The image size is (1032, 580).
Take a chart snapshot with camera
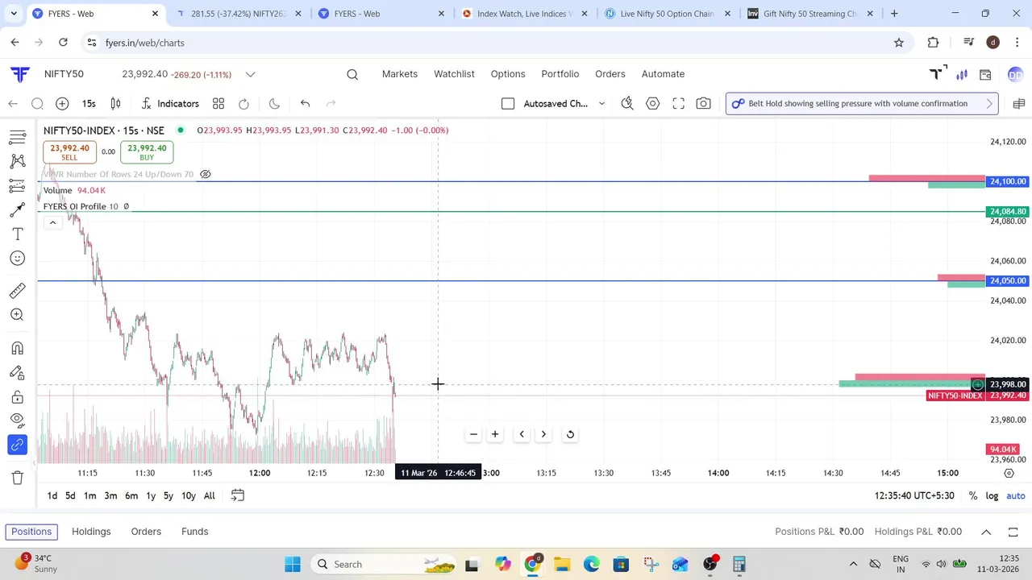[x=704, y=103]
